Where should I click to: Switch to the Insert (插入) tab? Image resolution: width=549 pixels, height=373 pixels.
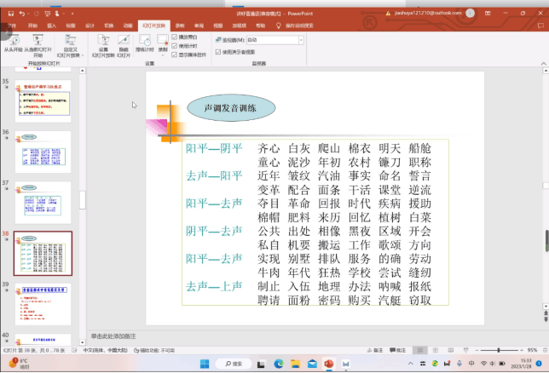pyautogui.click(x=51, y=26)
